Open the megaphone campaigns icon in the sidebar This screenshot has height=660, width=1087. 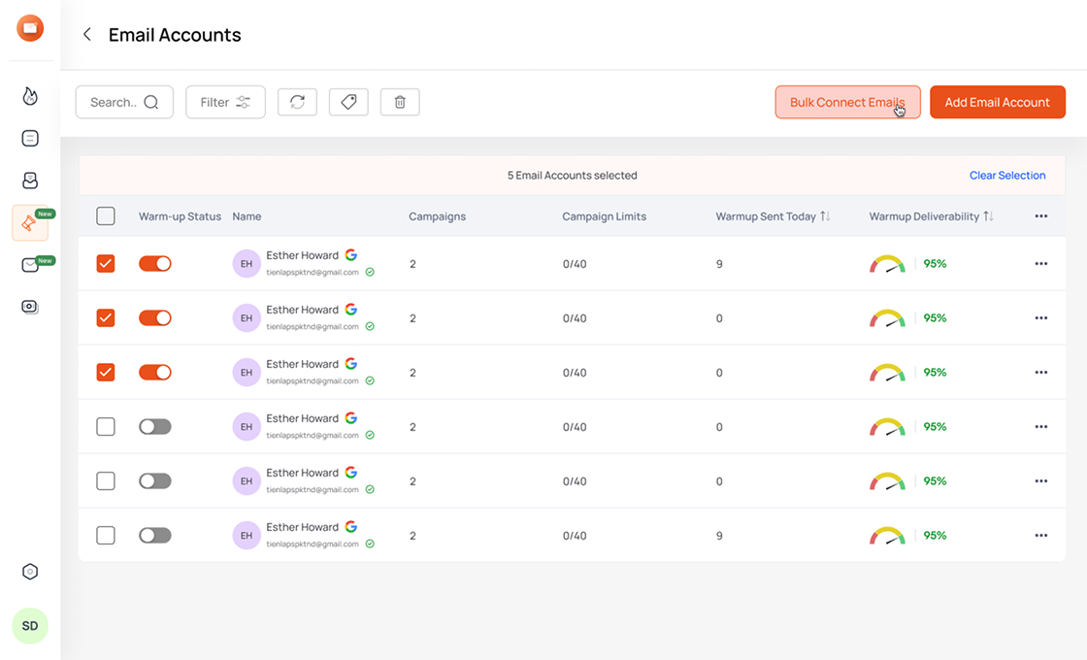[29, 222]
